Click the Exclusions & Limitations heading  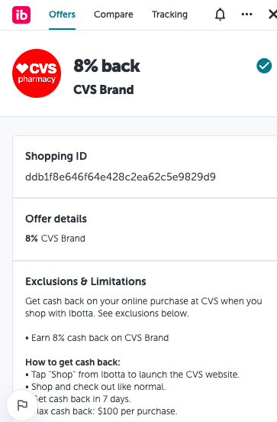(x=85, y=281)
